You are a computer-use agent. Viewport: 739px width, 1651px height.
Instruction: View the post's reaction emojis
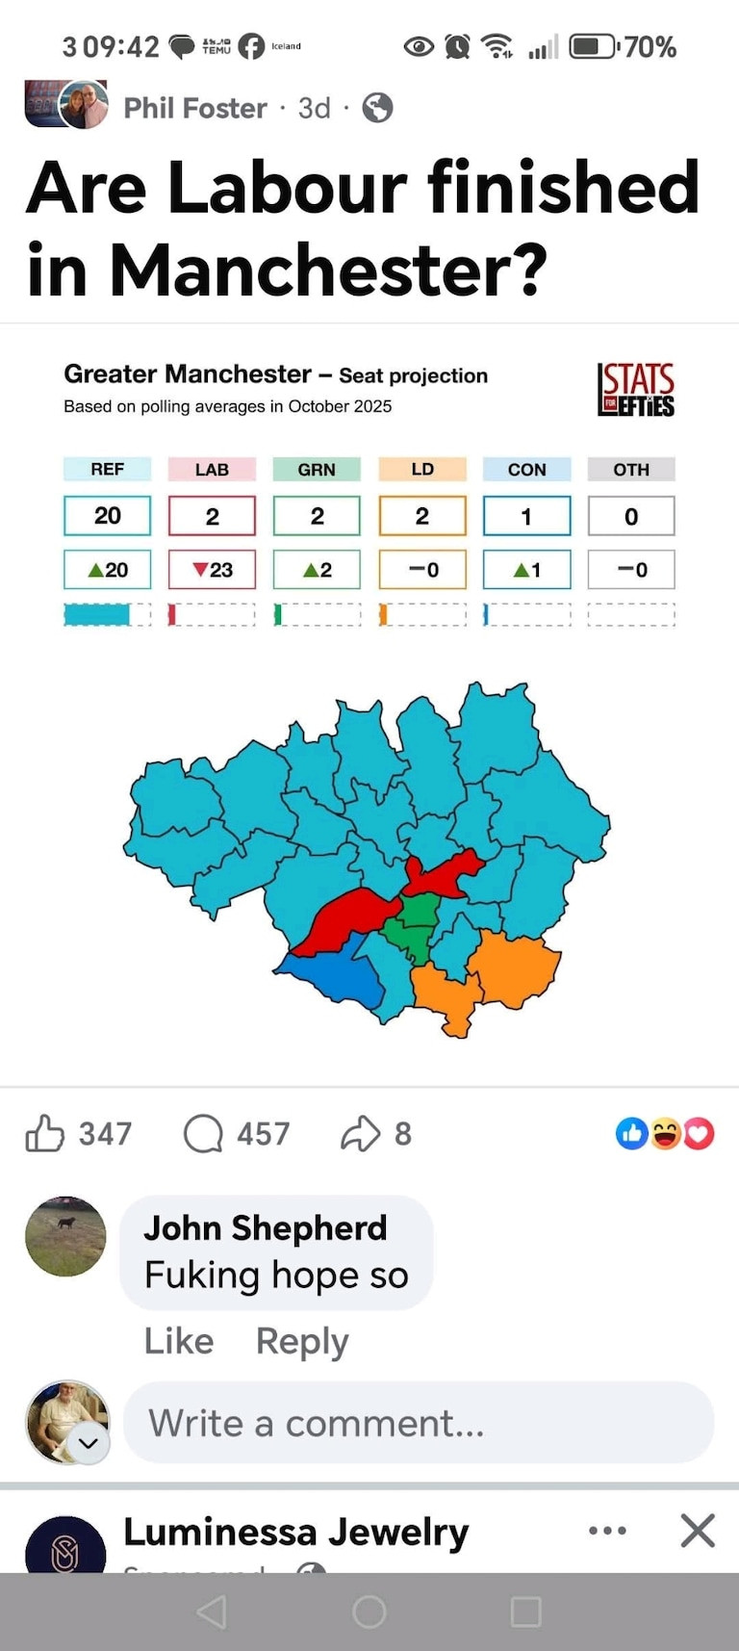pyautogui.click(x=665, y=1133)
